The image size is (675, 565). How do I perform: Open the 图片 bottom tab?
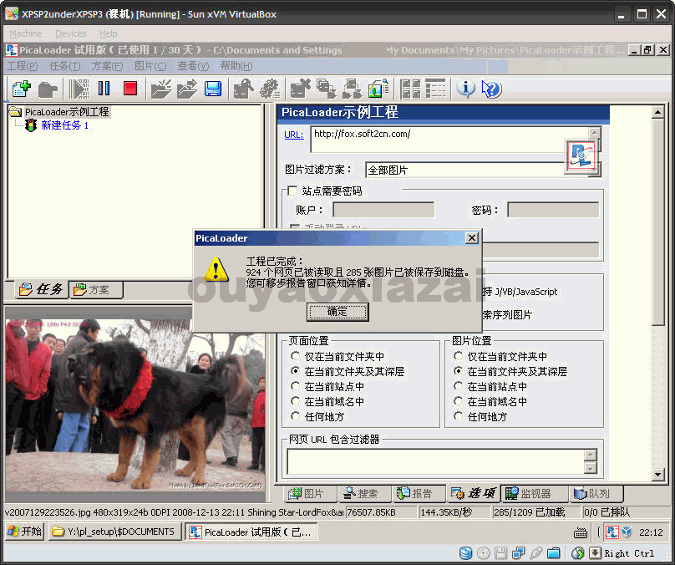click(x=310, y=493)
